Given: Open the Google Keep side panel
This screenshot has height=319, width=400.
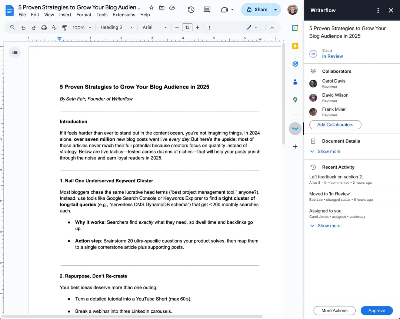Looking at the screenshot, I should [x=295, y=46].
